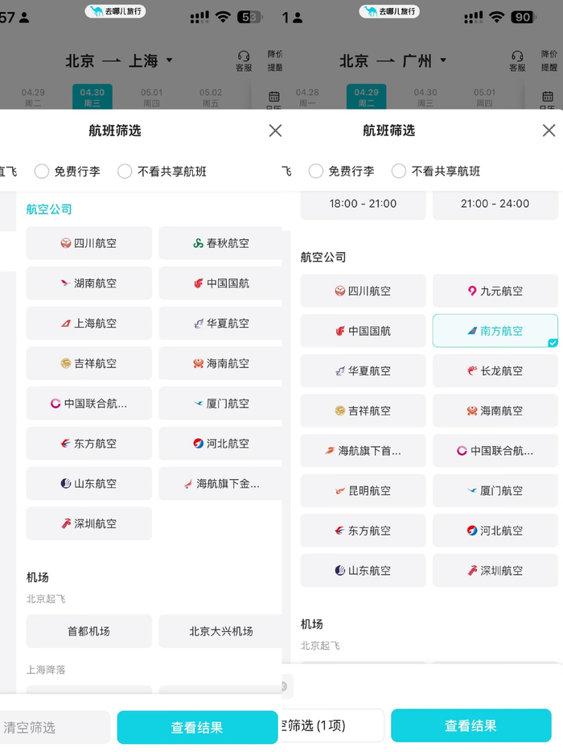Viewport: 563px width, 752px height.
Task: Select 中国联合航空 in left Shanghai panel
Action: coord(89,403)
